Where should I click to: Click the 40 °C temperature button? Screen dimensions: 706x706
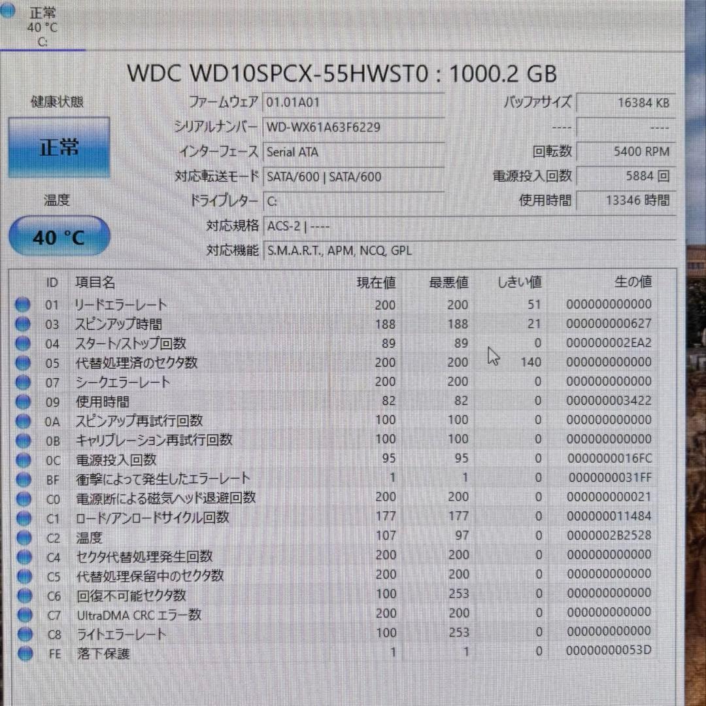click(x=58, y=237)
